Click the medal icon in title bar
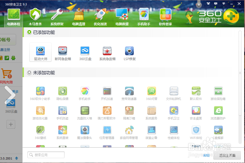This screenshot has height=163, width=245. click(x=199, y=4)
